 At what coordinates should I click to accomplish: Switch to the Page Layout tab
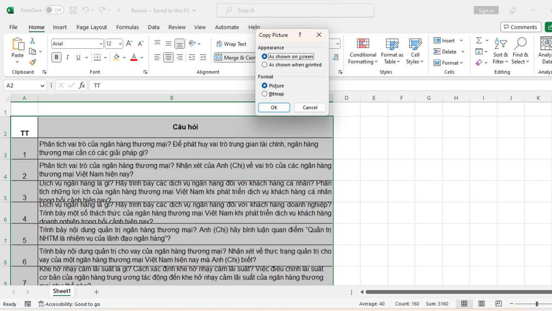[92, 27]
